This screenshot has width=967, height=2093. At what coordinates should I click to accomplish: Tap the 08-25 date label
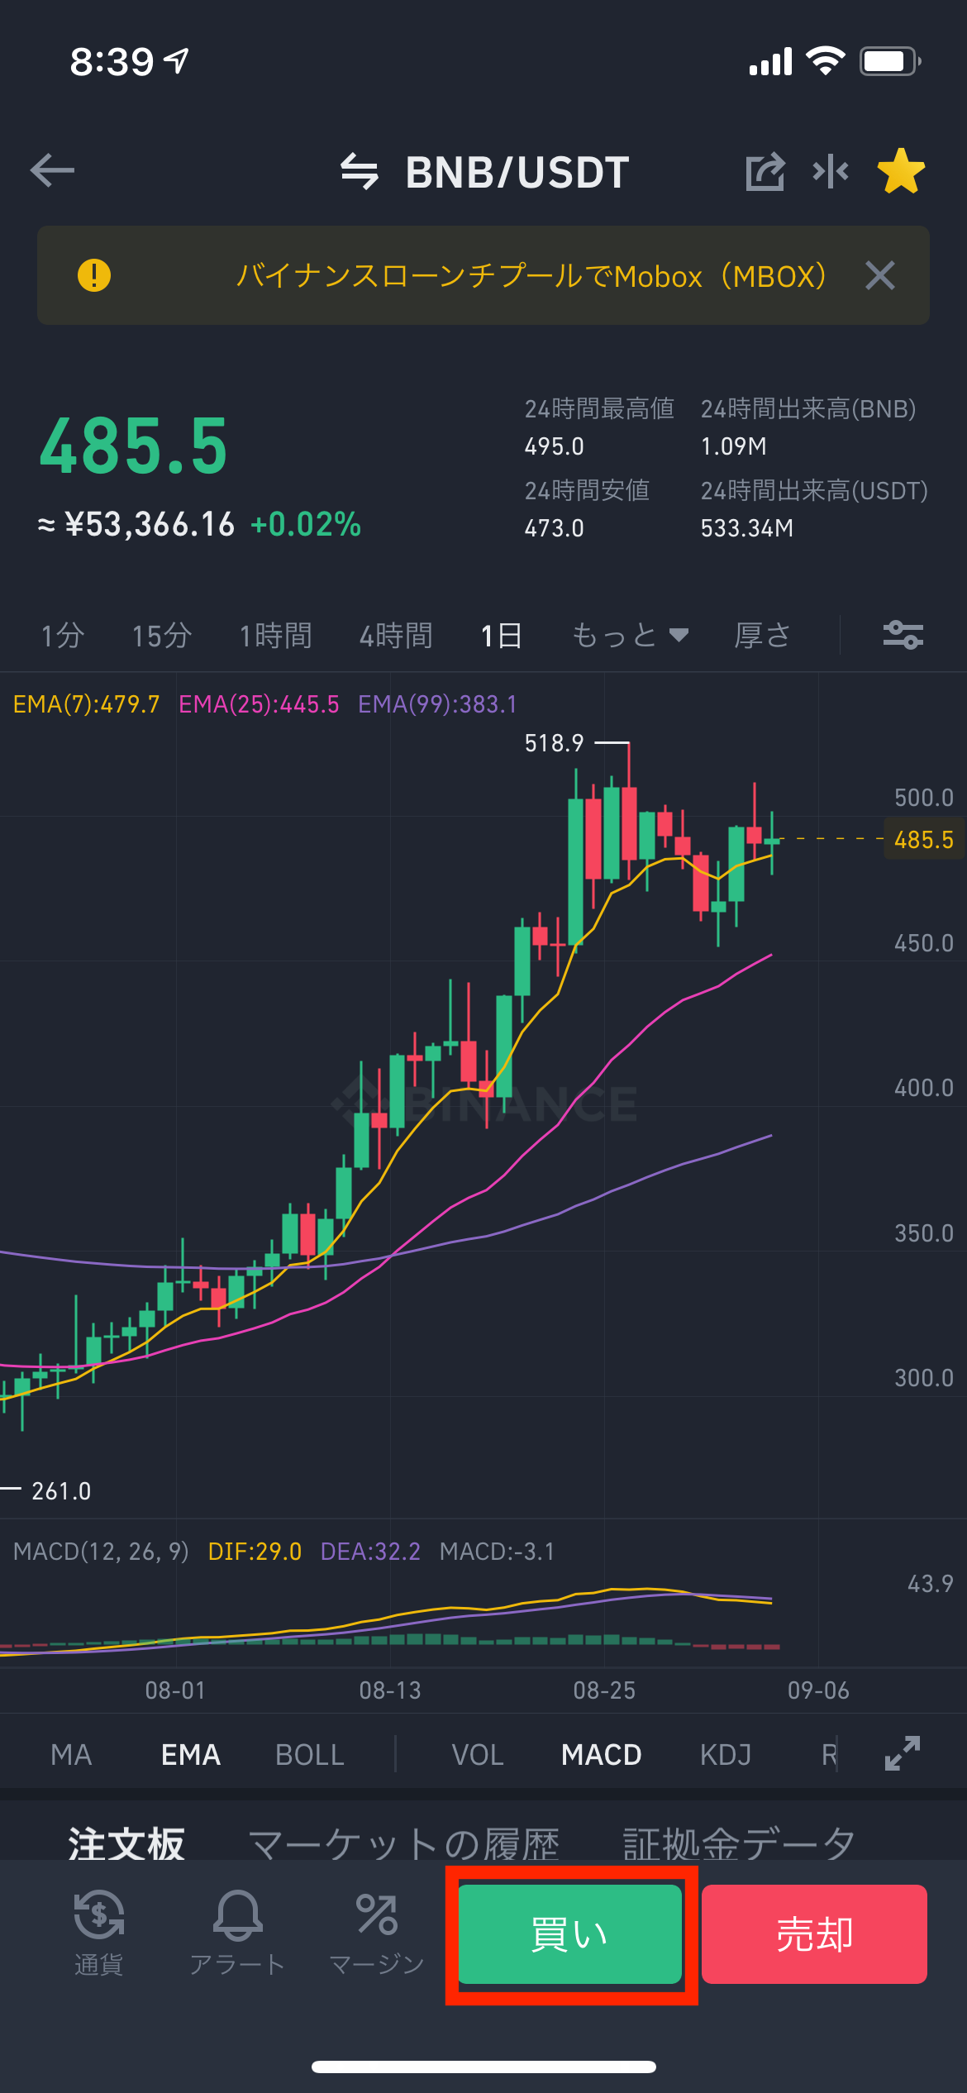coord(604,1690)
